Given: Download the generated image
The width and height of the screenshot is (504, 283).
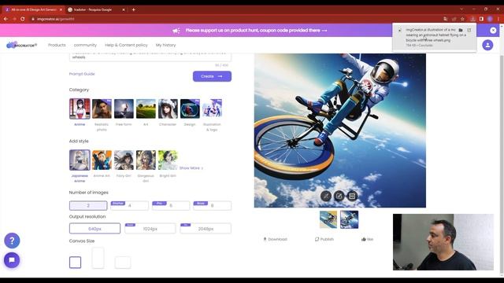Looking at the screenshot, I should point(275,239).
